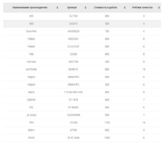163x143 pixels.
Task: Click the Стоимость в рублях header text
Action: pyautogui.click(x=105, y=8)
